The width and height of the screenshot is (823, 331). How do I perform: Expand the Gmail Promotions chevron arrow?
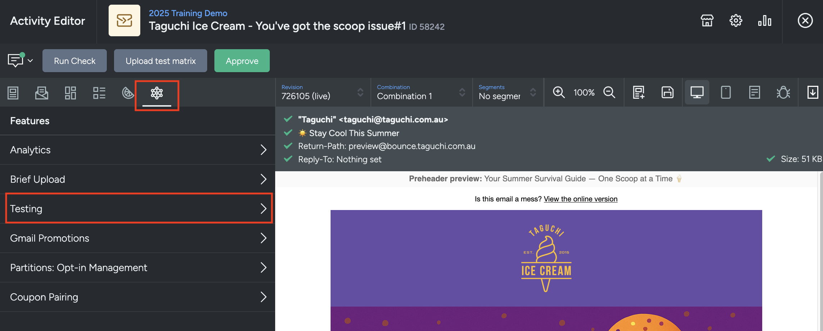[x=263, y=238]
